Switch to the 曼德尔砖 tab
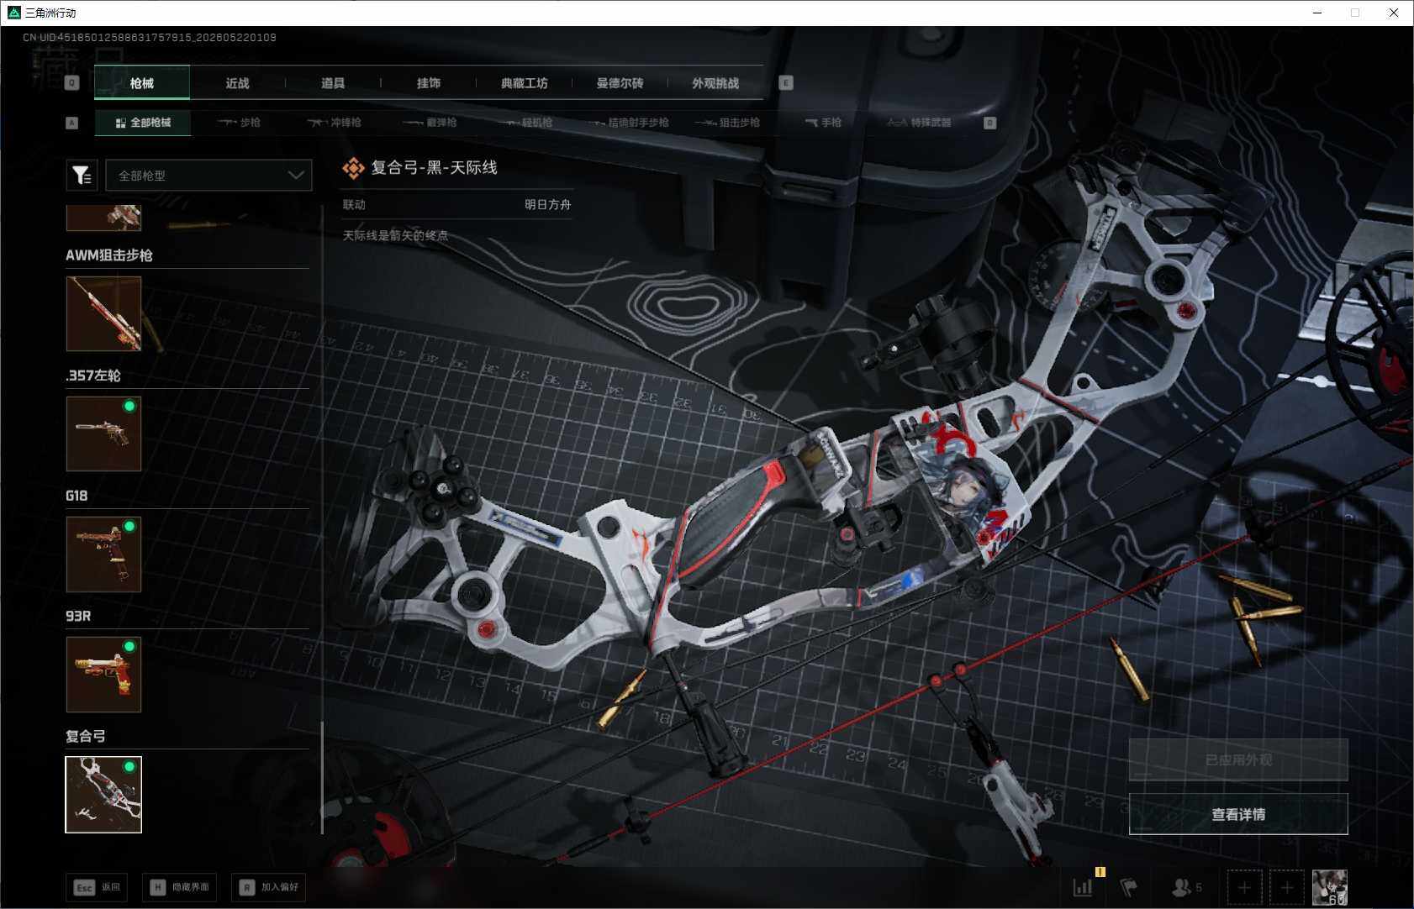Viewport: 1414px width, 909px height. [x=620, y=83]
